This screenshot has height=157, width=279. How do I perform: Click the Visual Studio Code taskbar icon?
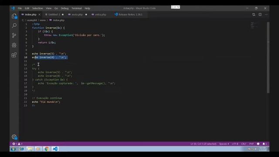[x=55, y=149]
